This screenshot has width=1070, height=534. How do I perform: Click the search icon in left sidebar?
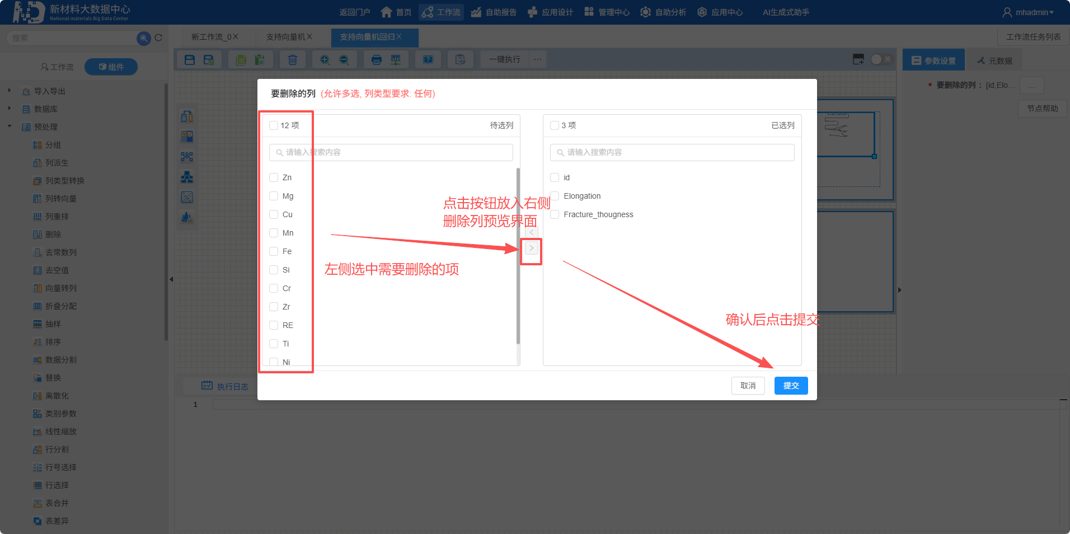pyautogui.click(x=143, y=38)
